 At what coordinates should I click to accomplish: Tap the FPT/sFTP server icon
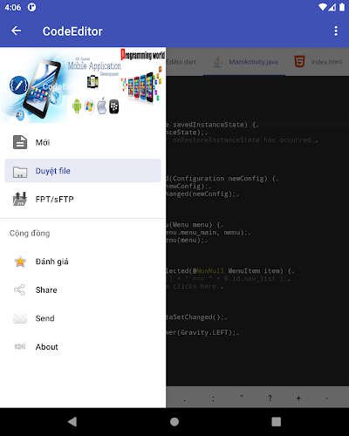pyautogui.click(x=20, y=199)
